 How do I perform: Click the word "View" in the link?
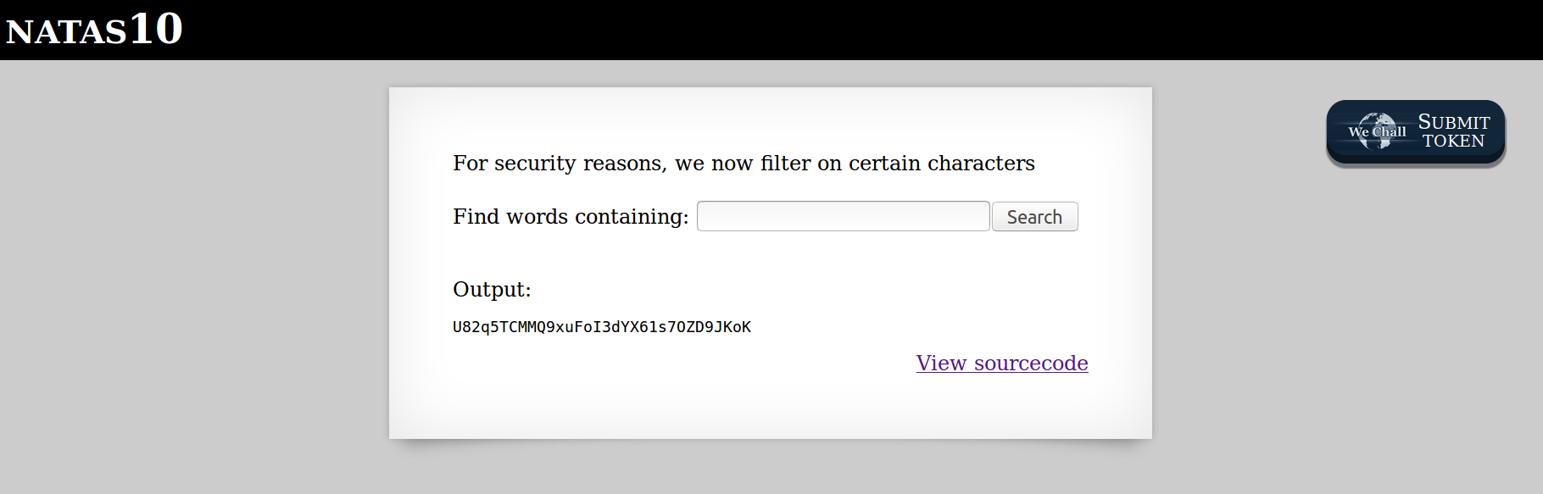coord(941,364)
